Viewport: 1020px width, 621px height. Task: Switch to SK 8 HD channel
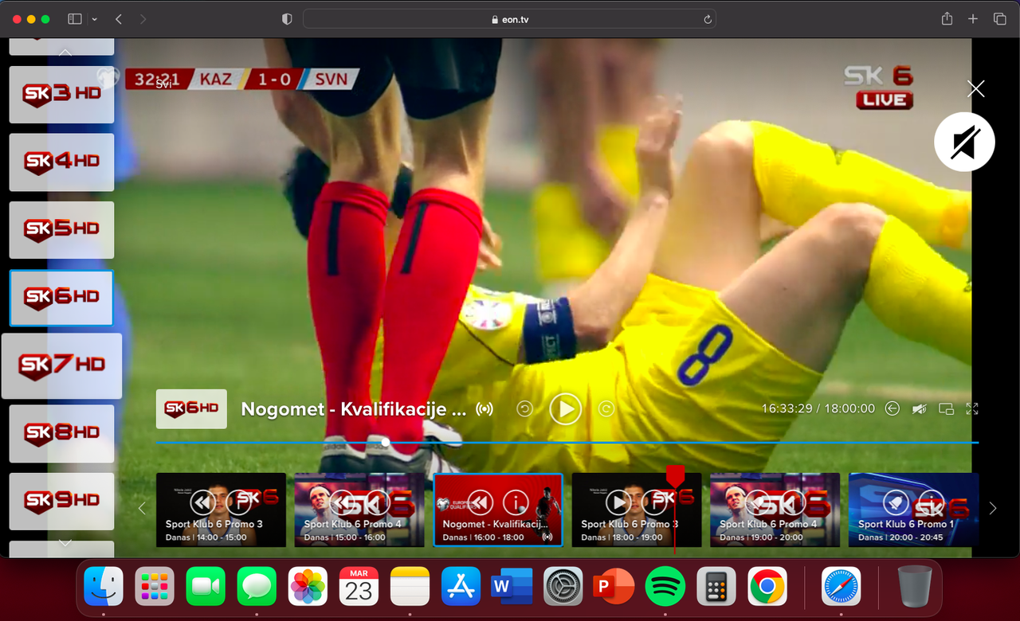(61, 434)
